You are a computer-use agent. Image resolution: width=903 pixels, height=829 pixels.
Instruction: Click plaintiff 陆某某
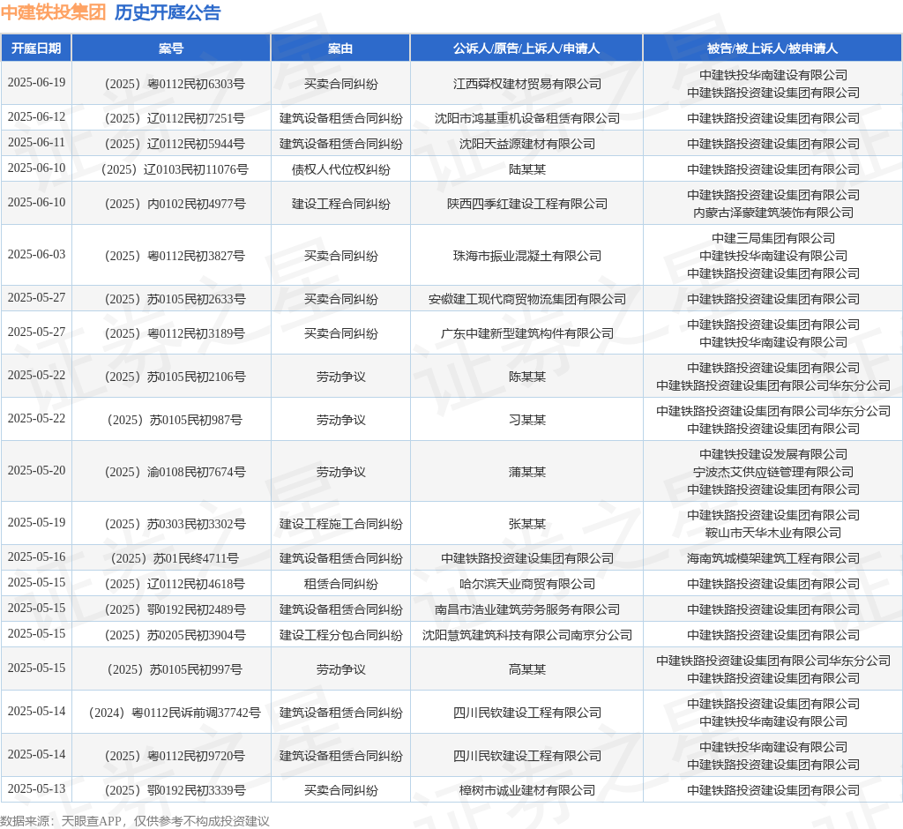point(526,170)
